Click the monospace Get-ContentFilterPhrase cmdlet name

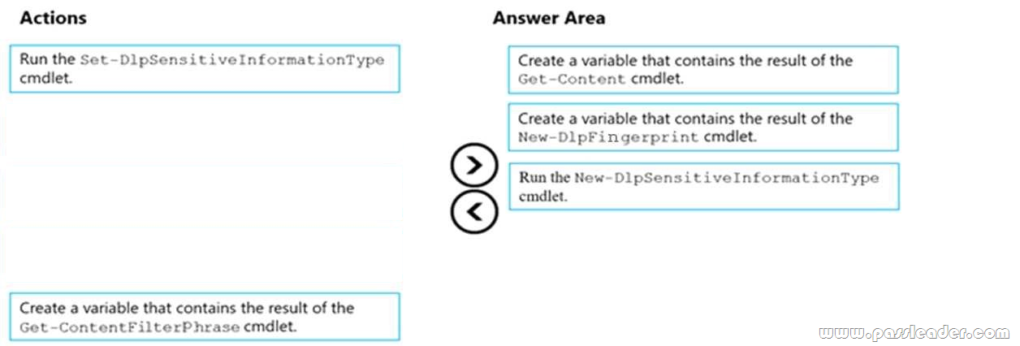coord(130,327)
